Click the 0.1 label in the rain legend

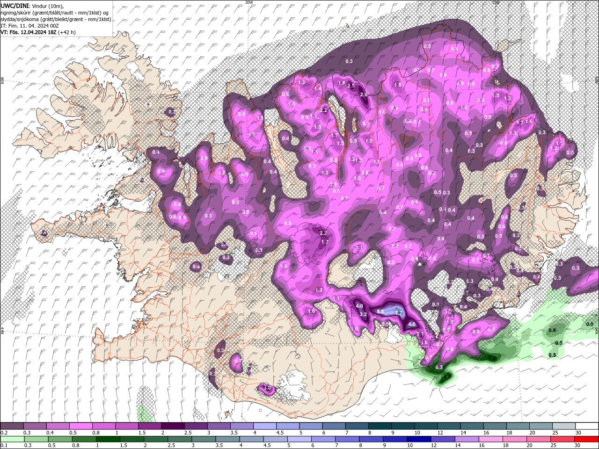(x=4, y=445)
